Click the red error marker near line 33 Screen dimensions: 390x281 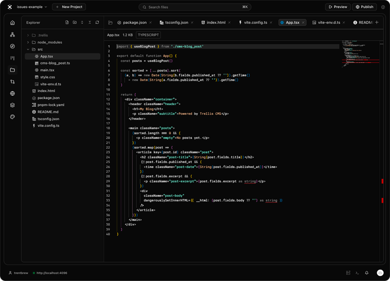point(382,200)
